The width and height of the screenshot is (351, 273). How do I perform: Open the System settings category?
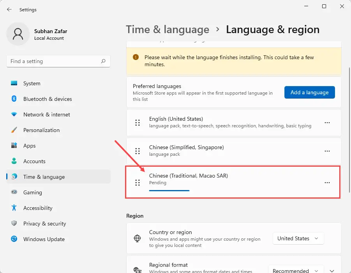(x=58, y=83)
